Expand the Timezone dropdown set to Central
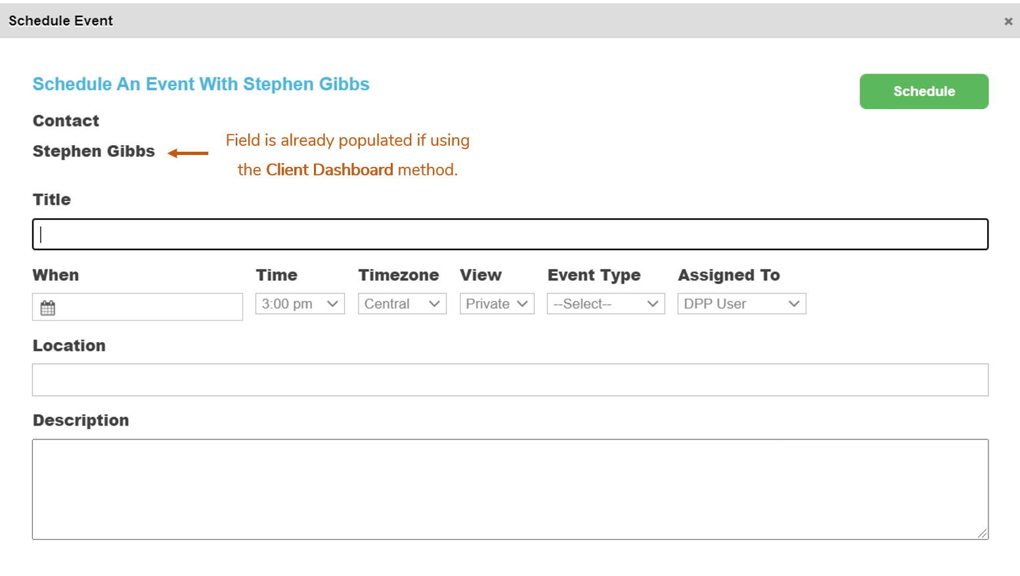Screen dimensions: 1020x576 402,303
